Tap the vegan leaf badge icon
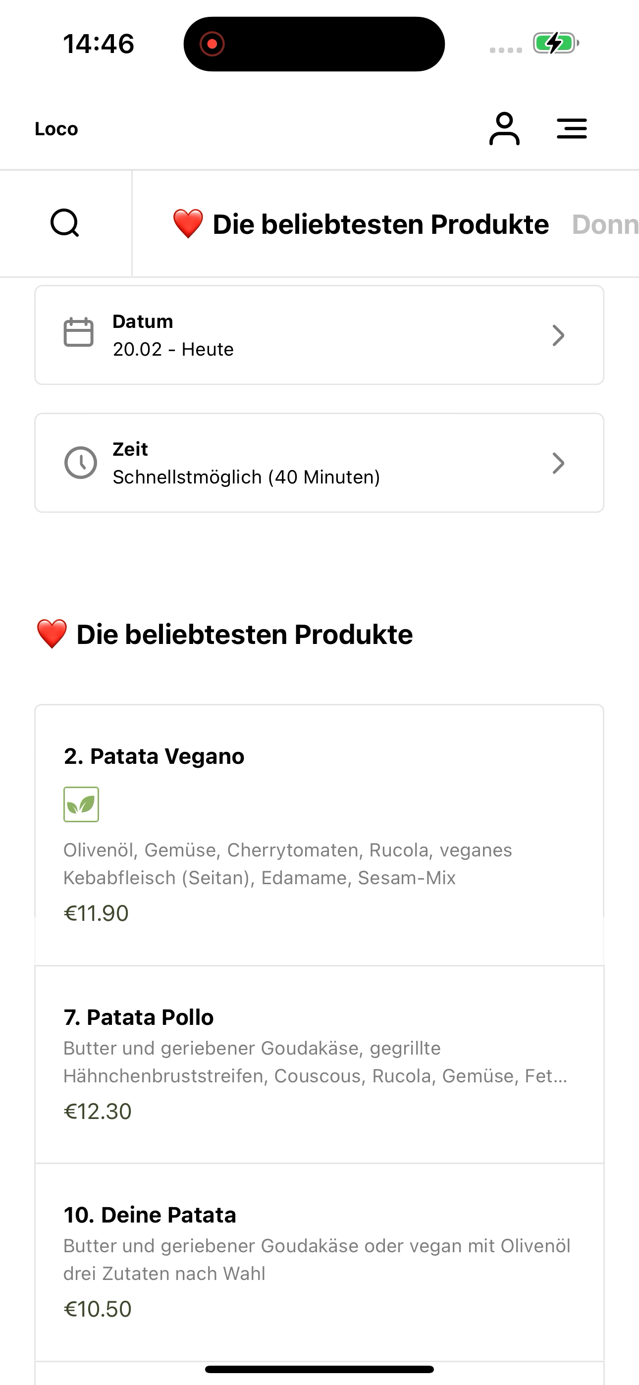Screen dimensions: 639x1385 click(81, 804)
